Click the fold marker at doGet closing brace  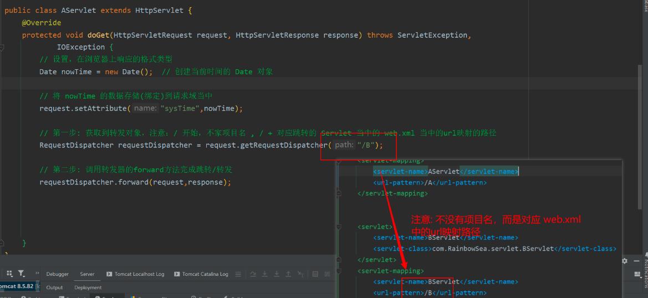[2, 243]
